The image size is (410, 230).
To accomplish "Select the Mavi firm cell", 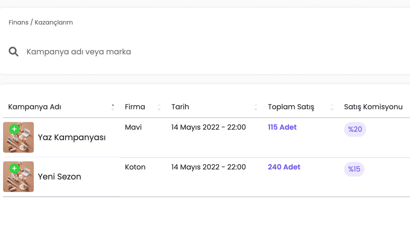I will tap(133, 127).
